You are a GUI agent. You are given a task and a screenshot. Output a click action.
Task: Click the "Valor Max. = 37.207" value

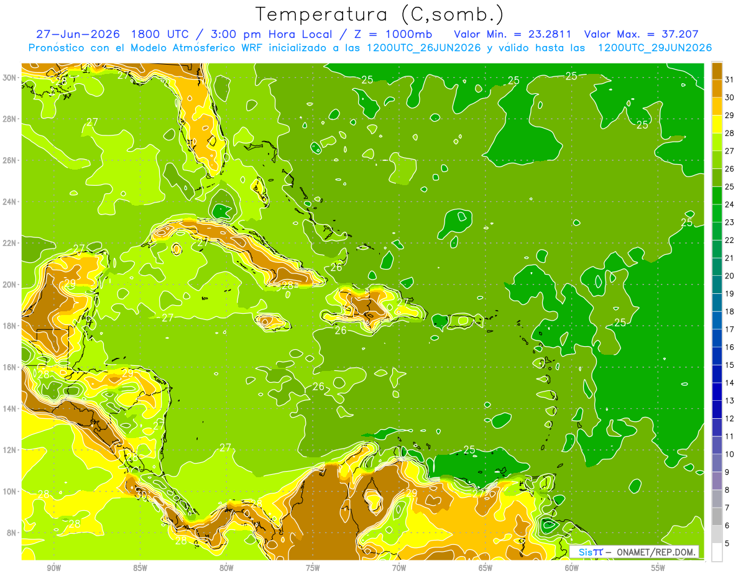tap(642, 34)
